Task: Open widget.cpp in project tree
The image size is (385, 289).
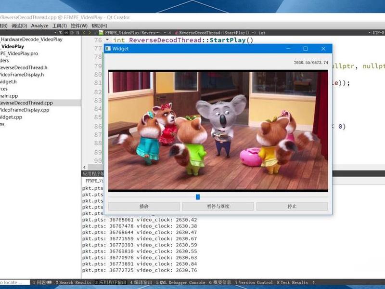Action: [x=11, y=117]
